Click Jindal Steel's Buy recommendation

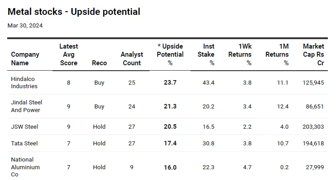coord(99,107)
